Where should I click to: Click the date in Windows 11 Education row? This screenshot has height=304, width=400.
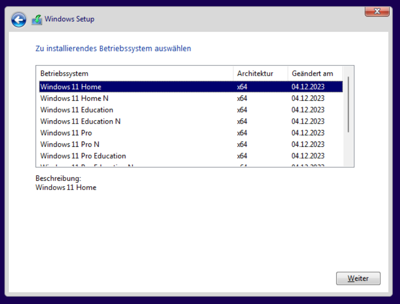coord(308,110)
